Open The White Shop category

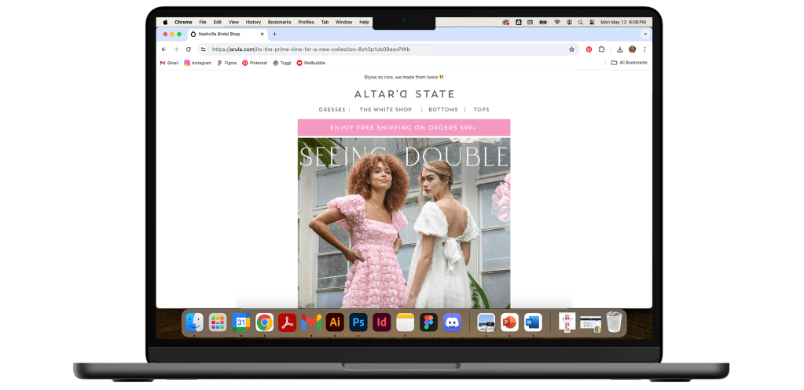[x=386, y=110]
